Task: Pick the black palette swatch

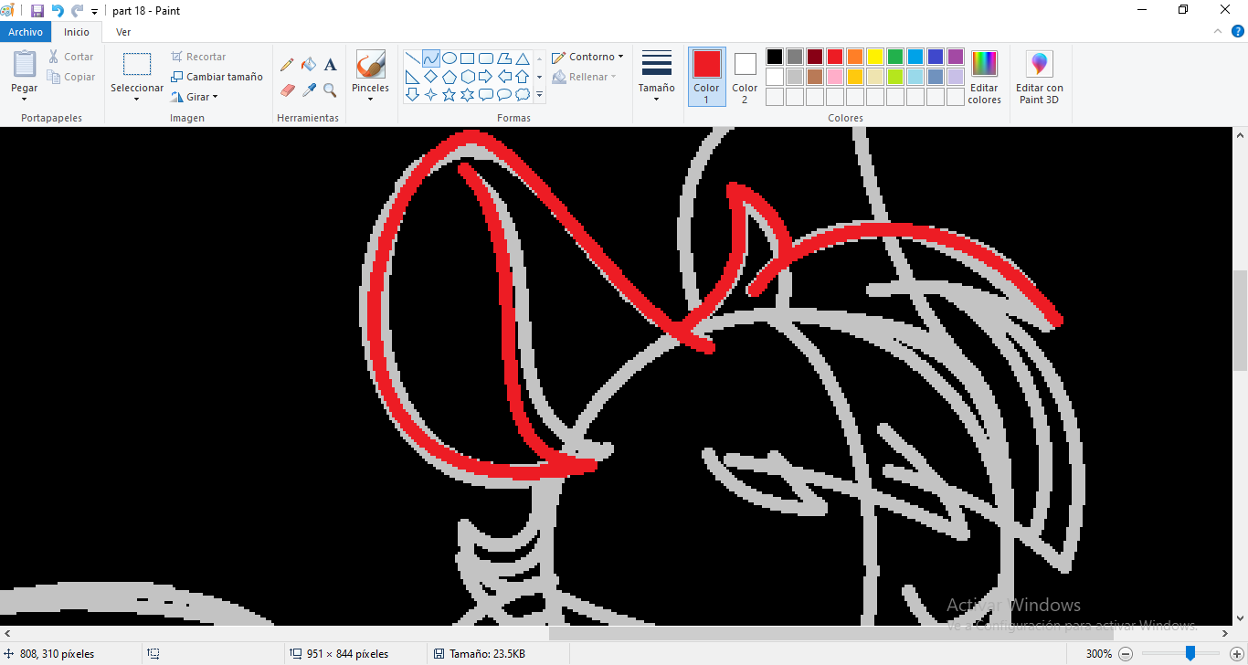Action: click(775, 57)
